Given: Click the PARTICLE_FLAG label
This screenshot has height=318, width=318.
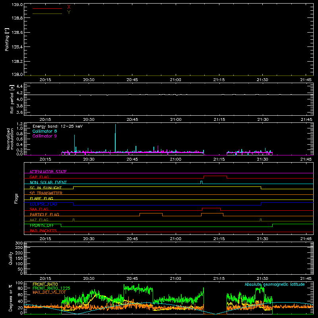Looking at the screenshot, I should [x=45, y=214].
